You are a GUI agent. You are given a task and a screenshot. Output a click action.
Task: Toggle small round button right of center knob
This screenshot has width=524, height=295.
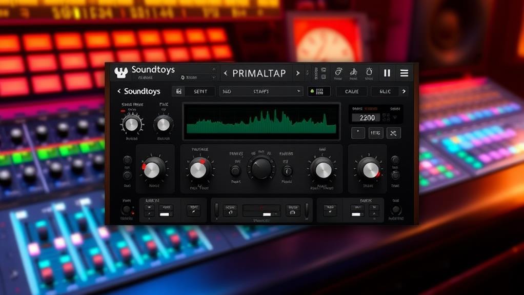pos(287,171)
